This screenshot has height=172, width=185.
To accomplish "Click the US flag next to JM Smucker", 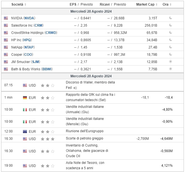I will (6, 62).
